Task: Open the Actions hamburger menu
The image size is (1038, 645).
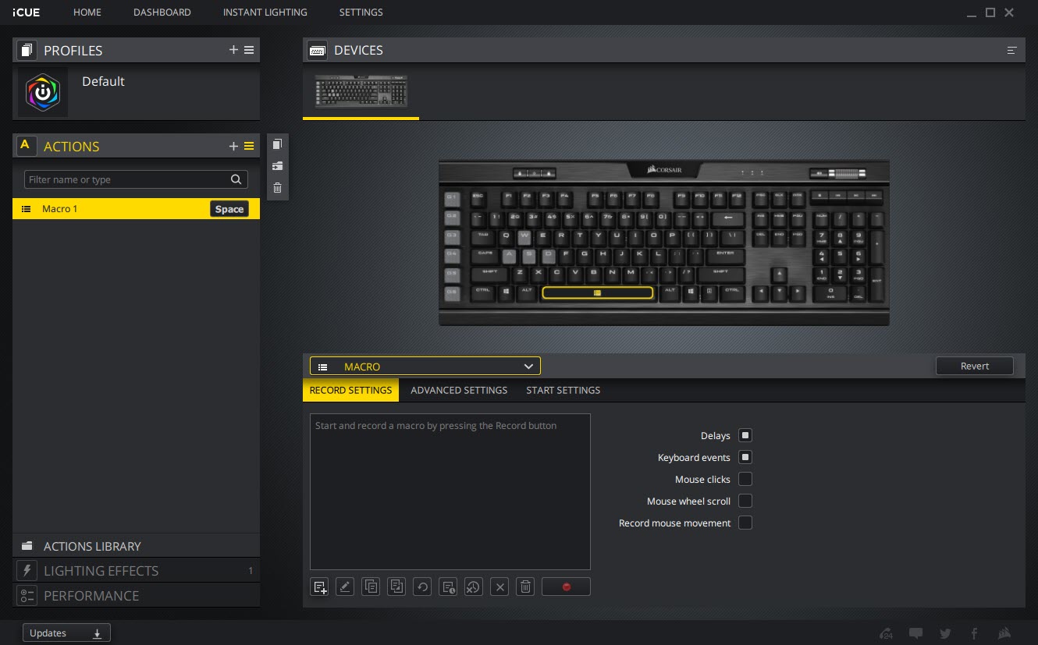Action: click(249, 146)
